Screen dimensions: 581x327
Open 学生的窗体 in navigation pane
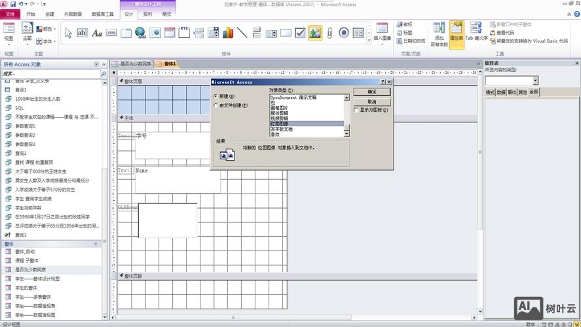click(x=26, y=288)
